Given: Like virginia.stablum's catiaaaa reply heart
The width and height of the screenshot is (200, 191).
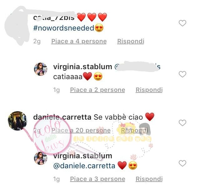Looking at the screenshot, I should [x=182, y=74].
